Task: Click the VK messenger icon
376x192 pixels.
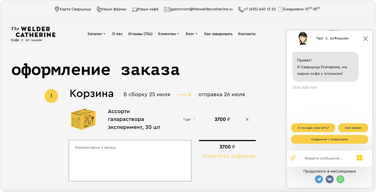Action: pos(329,179)
